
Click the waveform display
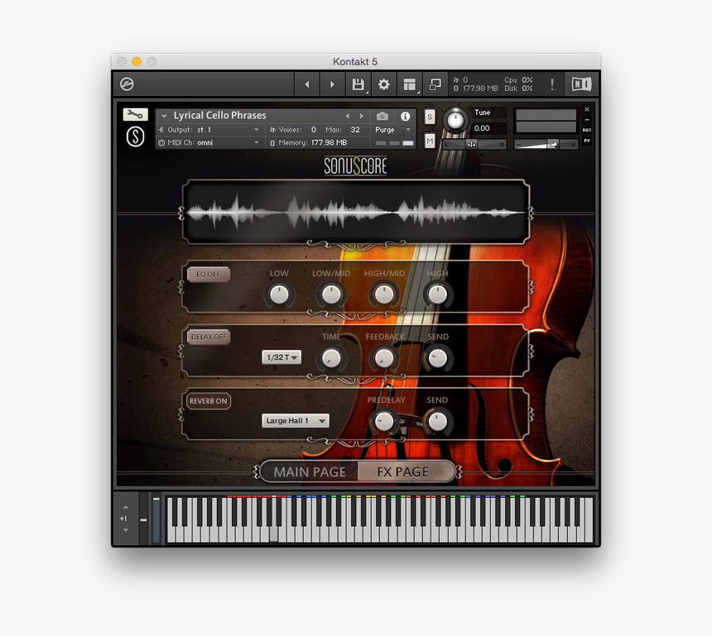click(356, 212)
